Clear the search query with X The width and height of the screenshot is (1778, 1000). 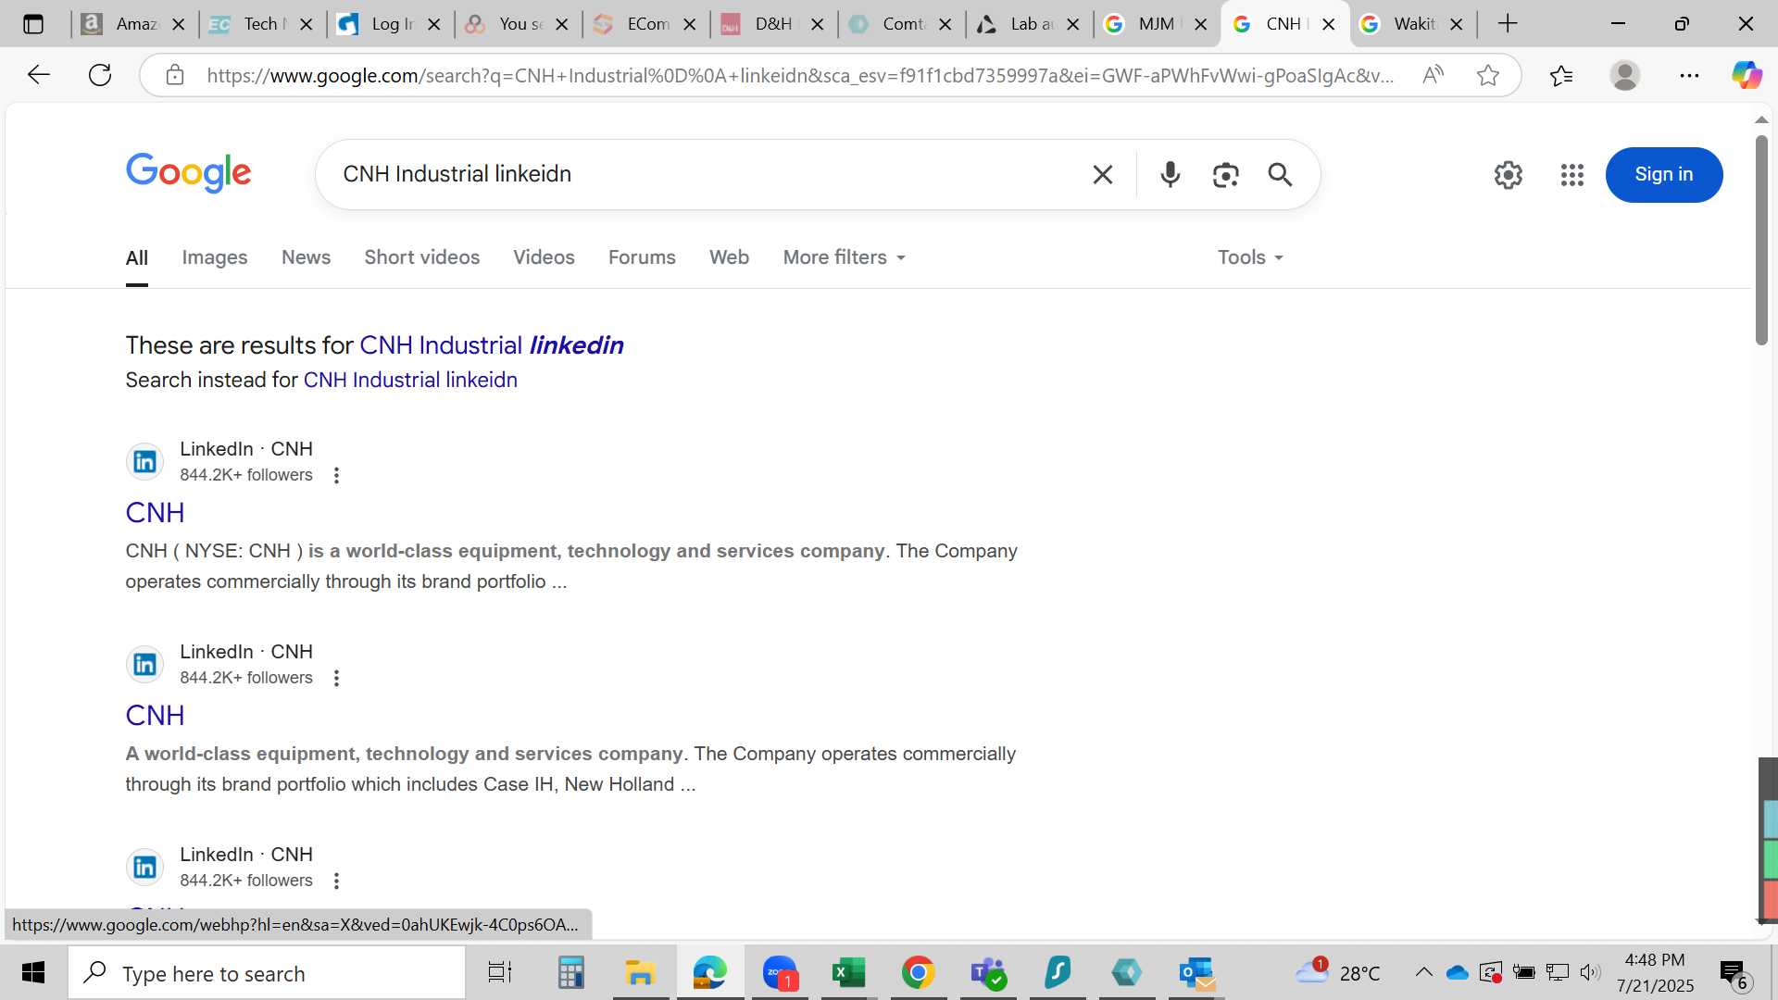pos(1102,174)
